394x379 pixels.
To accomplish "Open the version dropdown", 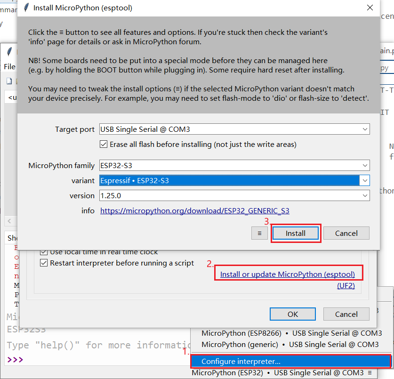I will pyautogui.click(x=365, y=195).
